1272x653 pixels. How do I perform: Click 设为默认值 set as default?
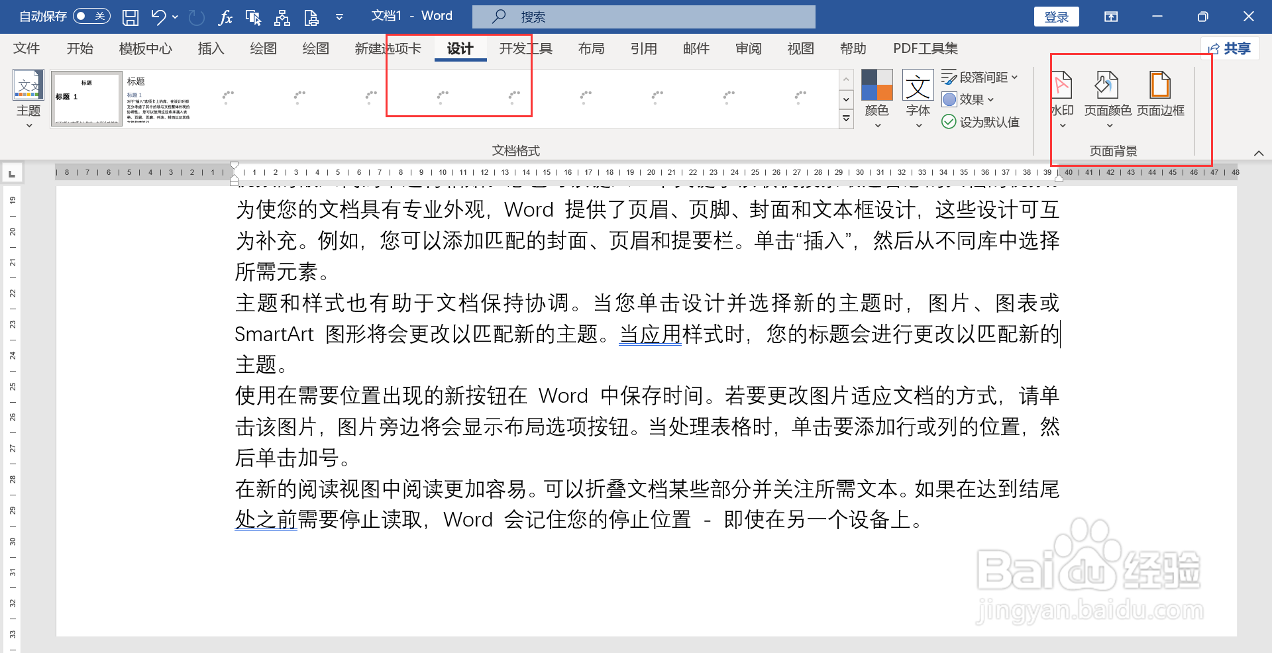pyautogui.click(x=980, y=122)
